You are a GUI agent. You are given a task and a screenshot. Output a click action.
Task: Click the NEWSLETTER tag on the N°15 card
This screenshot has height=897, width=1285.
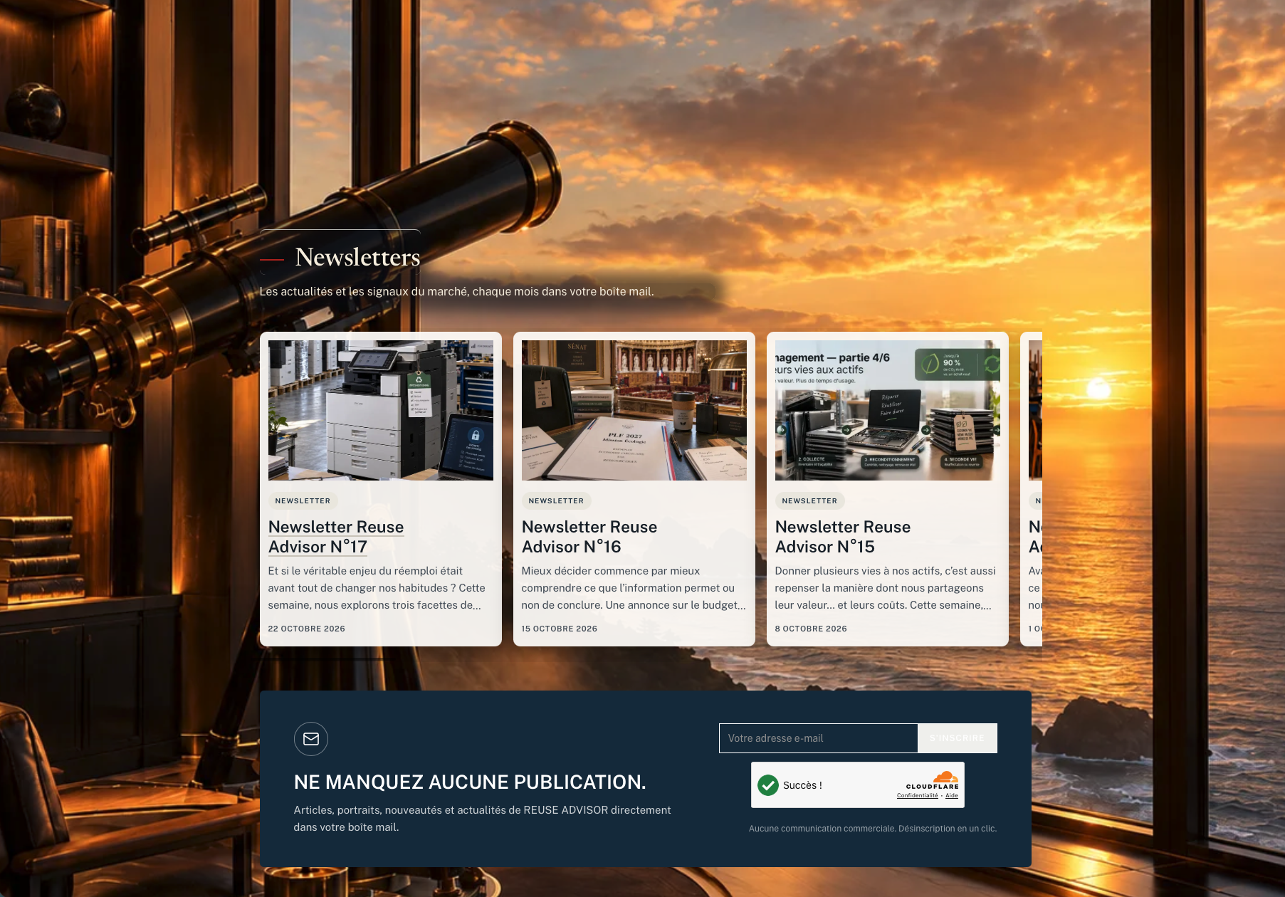coord(809,501)
